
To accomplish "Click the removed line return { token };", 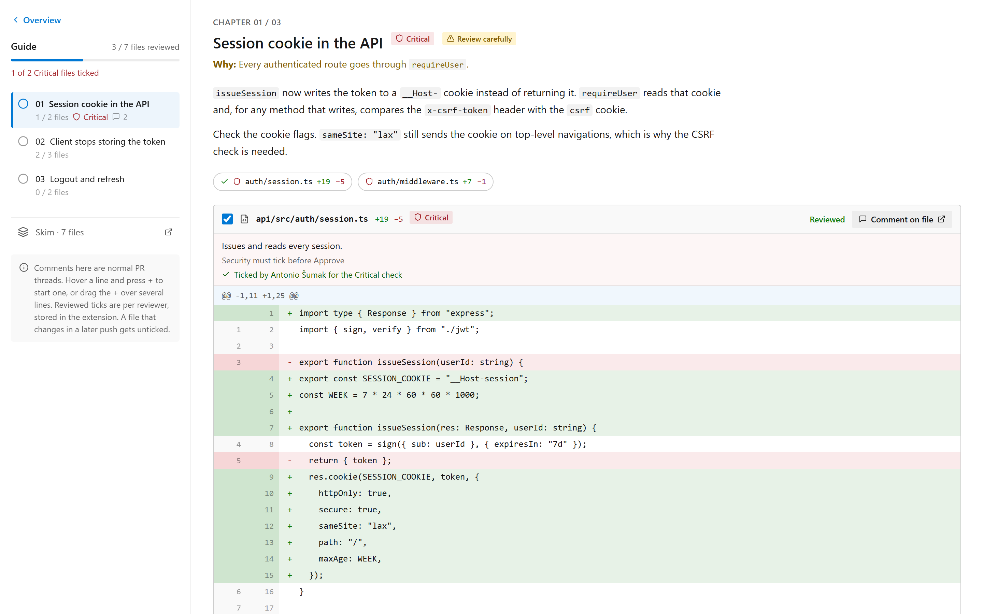I will click(x=587, y=460).
